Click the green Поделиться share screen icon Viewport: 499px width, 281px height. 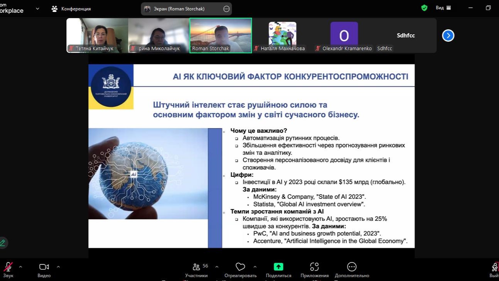pyautogui.click(x=278, y=267)
